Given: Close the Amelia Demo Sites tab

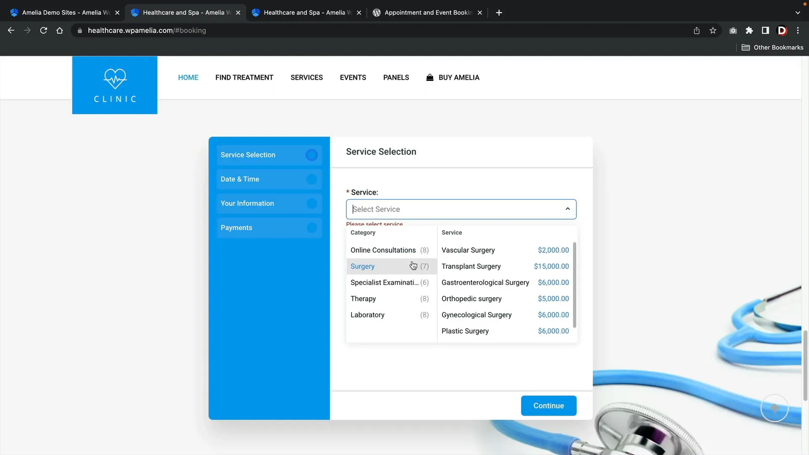Looking at the screenshot, I should 117,13.
